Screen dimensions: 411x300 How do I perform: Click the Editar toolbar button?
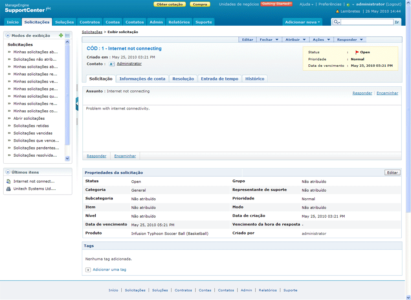[247, 40]
